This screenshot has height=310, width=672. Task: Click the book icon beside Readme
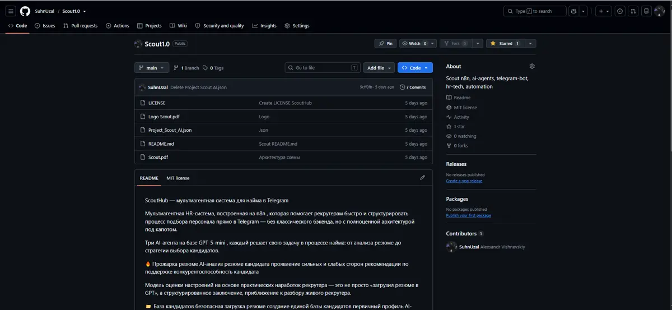tap(449, 98)
